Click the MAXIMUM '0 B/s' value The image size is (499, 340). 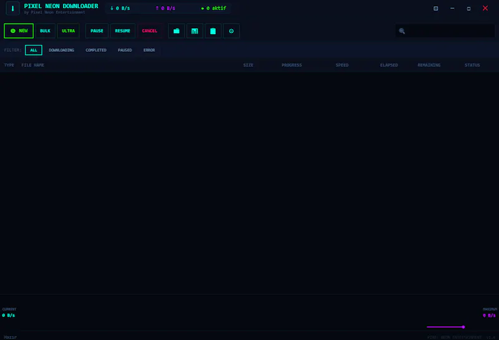489,316
